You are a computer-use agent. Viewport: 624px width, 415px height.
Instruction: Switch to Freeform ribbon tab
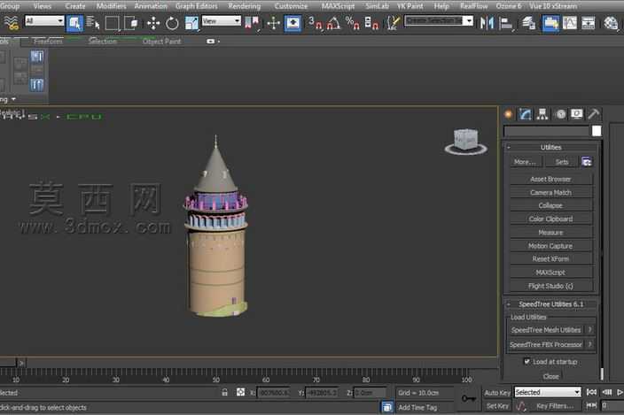point(48,42)
